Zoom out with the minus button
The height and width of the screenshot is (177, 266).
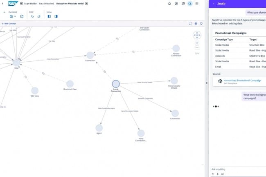click(197, 48)
